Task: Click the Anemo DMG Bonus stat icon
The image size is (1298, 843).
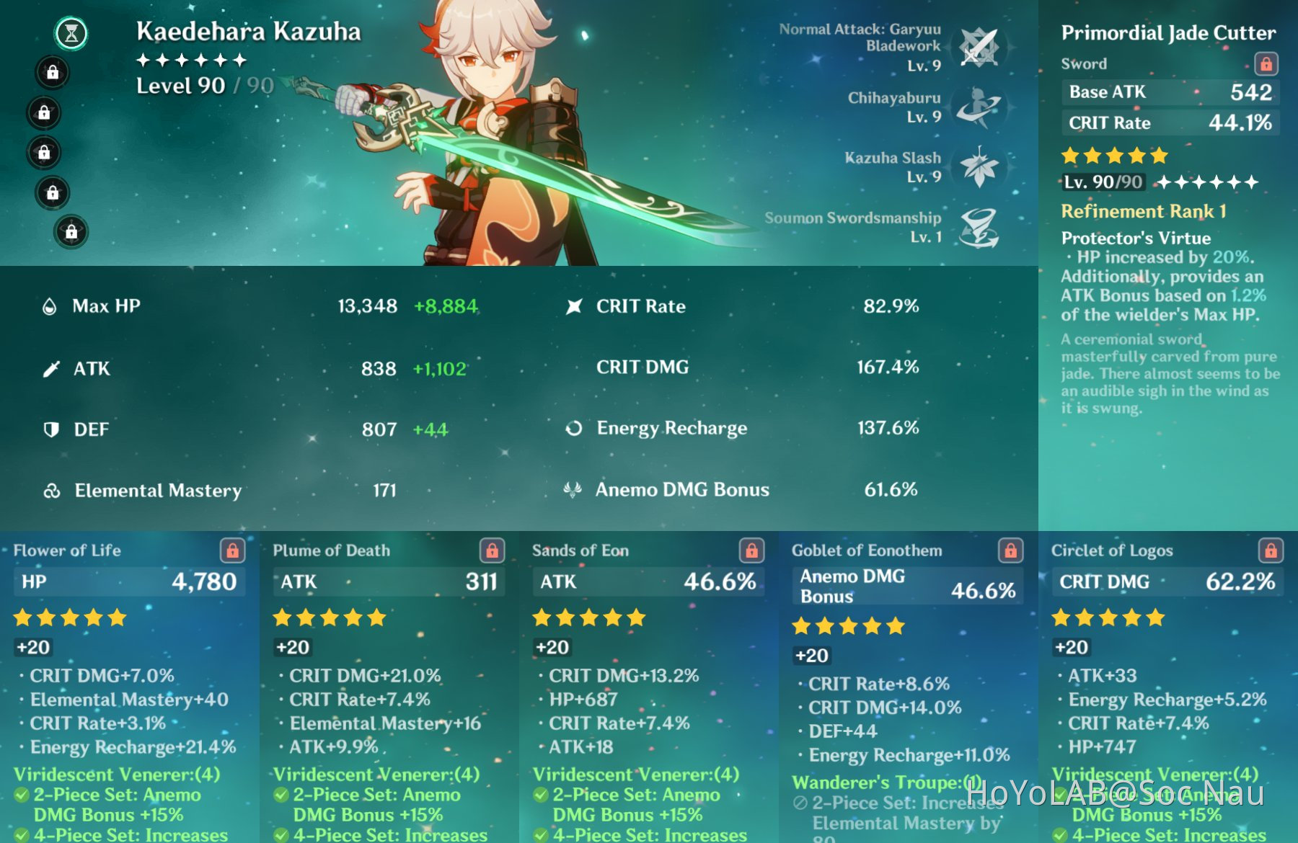Action: (573, 490)
